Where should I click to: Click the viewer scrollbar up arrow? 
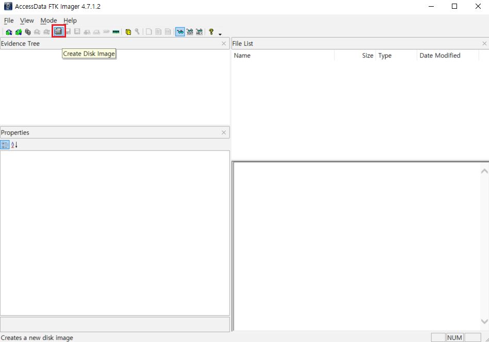[x=484, y=171]
